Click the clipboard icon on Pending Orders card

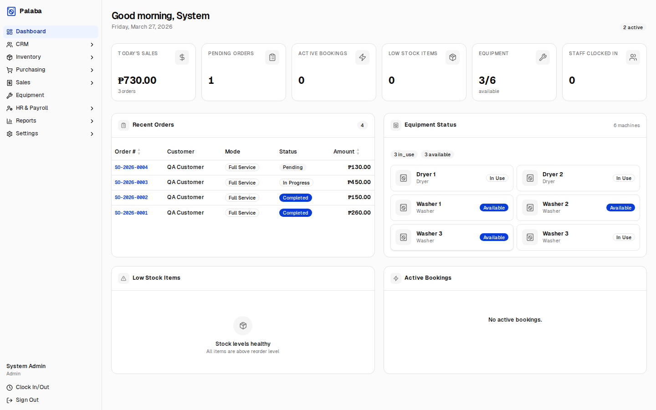[272, 57]
